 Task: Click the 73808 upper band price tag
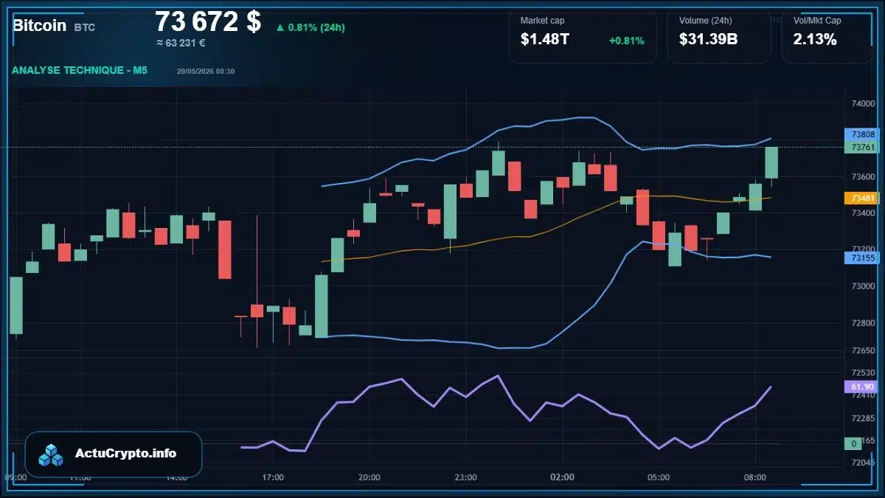click(x=862, y=134)
